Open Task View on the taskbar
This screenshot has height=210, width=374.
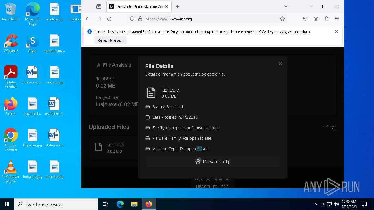[105, 204]
